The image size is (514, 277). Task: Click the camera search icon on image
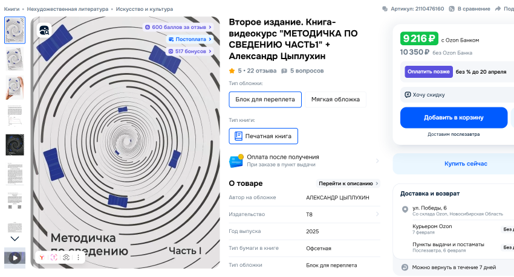pos(65,258)
